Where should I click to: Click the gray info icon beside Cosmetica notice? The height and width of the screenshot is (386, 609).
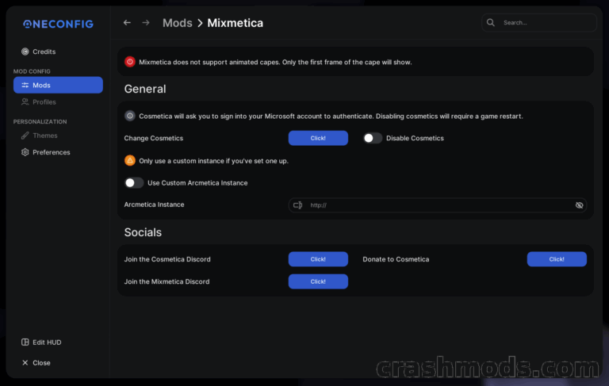130,116
